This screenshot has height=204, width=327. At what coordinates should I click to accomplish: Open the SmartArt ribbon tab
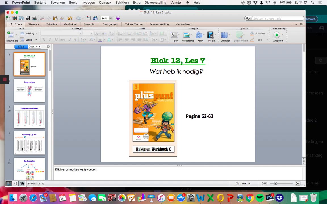(x=90, y=24)
